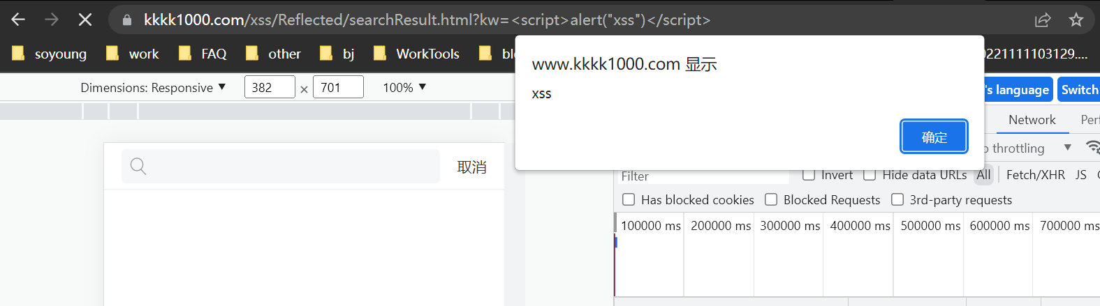This screenshot has width=1100, height=306.
Task: Share this page using the share icon
Action: pos(1043,20)
